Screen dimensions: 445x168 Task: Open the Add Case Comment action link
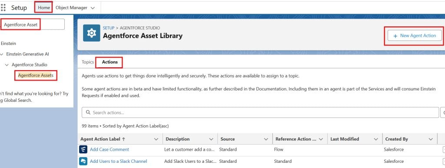tap(109, 149)
